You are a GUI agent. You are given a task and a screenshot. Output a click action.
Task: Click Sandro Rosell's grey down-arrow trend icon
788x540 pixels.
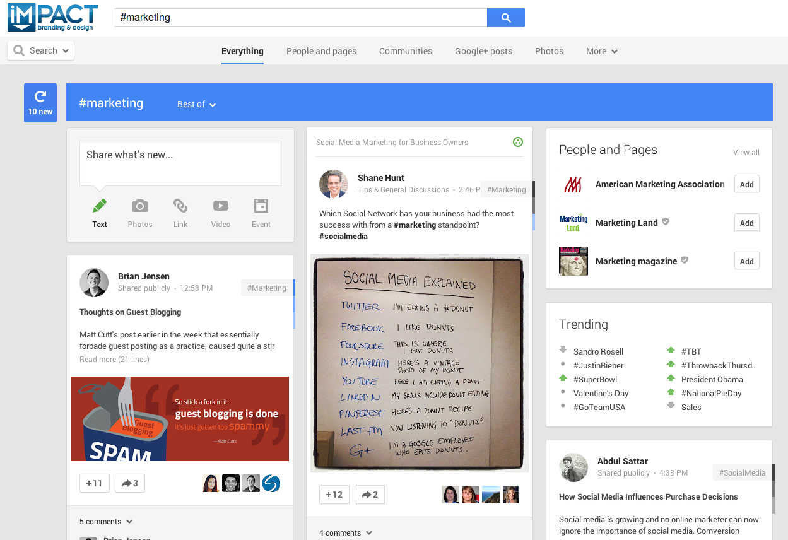(563, 350)
